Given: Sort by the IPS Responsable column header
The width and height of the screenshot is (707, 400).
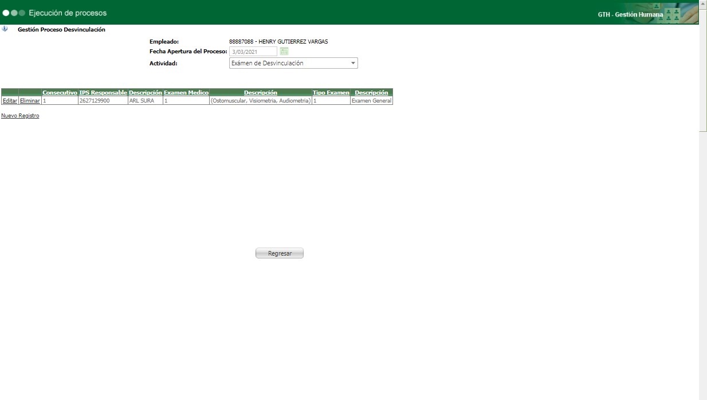Looking at the screenshot, I should click(103, 92).
